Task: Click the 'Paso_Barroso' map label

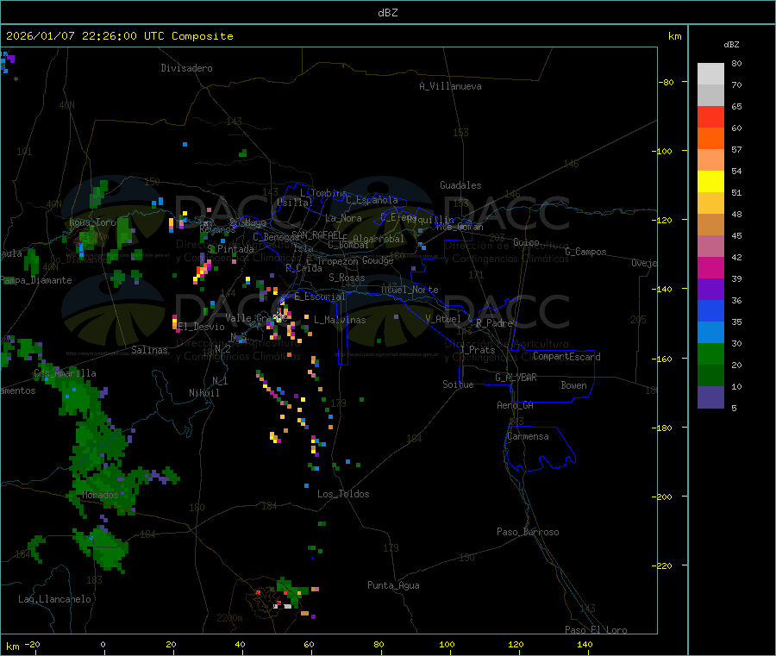Action: click(x=528, y=532)
